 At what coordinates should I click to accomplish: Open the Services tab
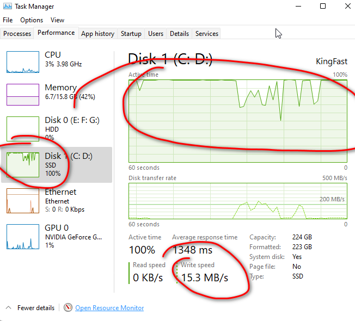click(207, 34)
